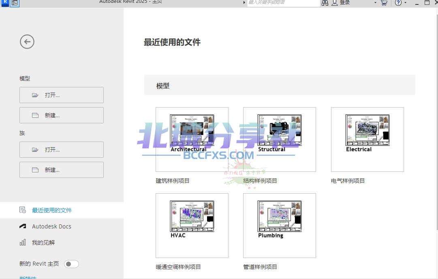Image resolution: width=438 pixels, height=279 pixels.
Task: Open the Plumbing sample project thumbnail
Action: [x=280, y=226]
